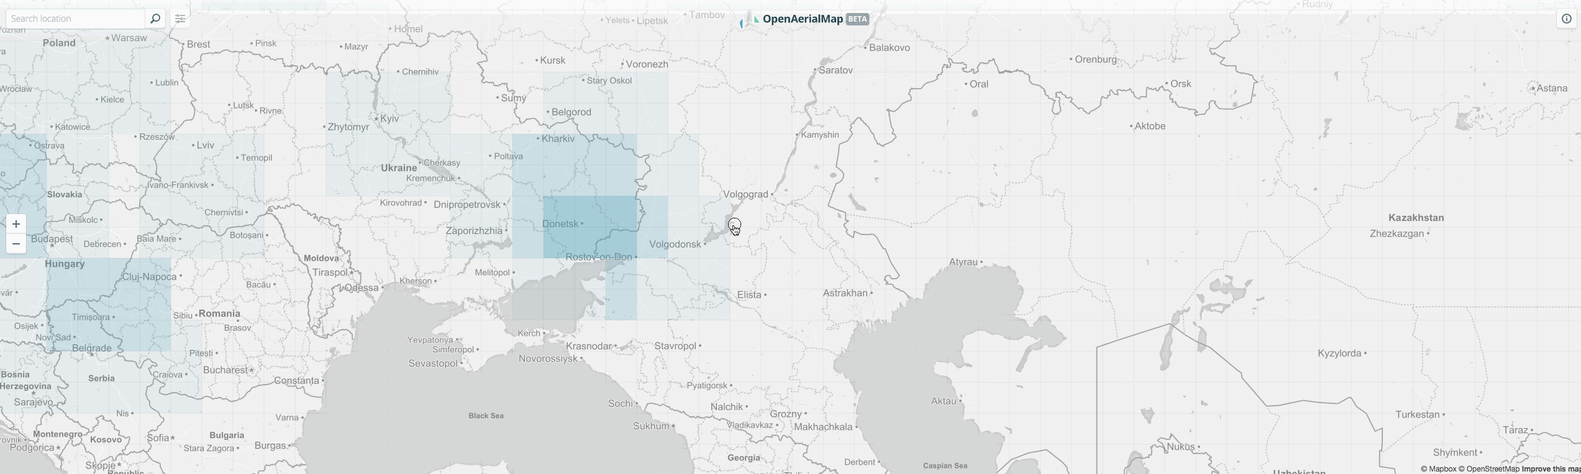Click the Rostov-on-Don label
Image resolution: width=1581 pixels, height=474 pixels.
(598, 257)
